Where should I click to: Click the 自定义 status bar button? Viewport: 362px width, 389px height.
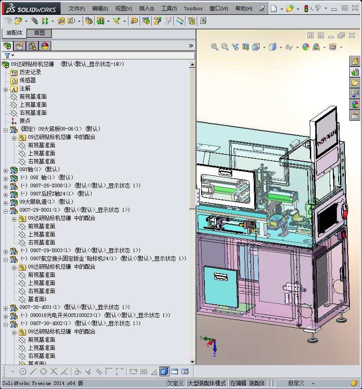pyautogui.click(x=296, y=383)
